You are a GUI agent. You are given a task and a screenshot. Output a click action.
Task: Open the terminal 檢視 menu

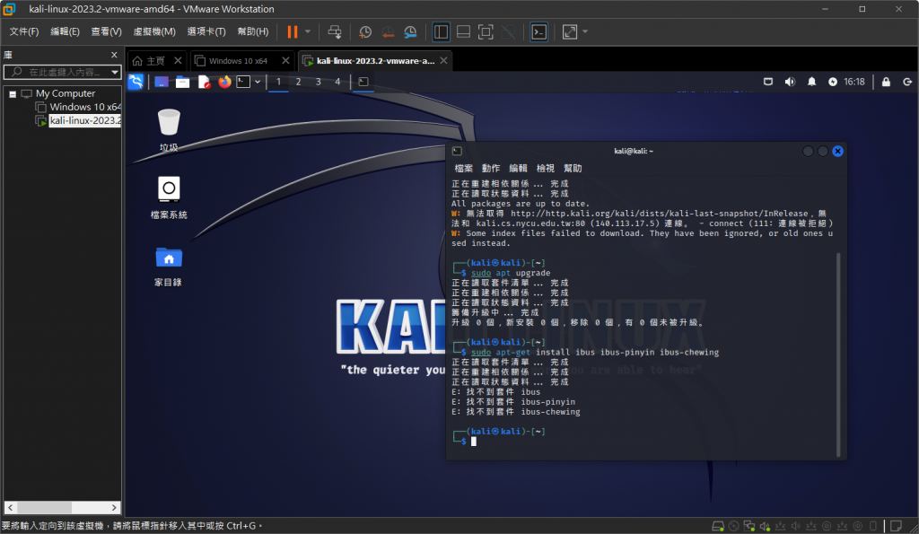(545, 168)
